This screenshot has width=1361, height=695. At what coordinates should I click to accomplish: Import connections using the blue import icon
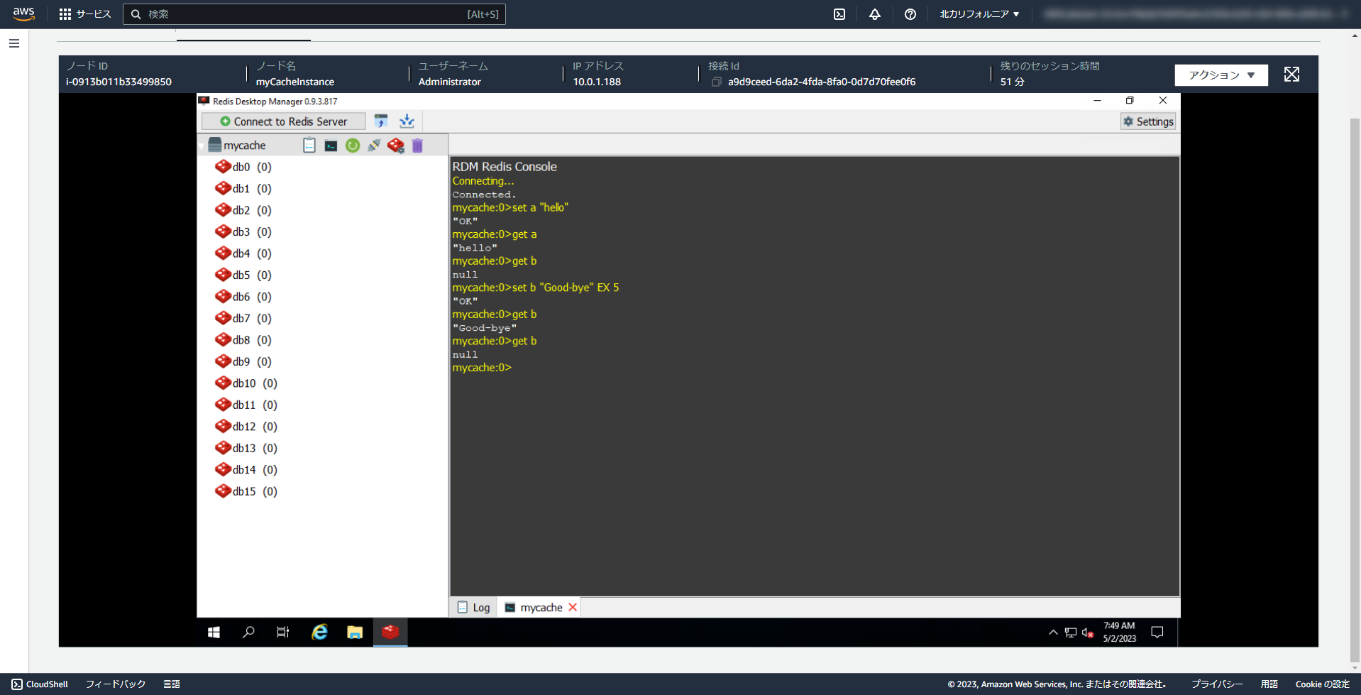click(x=407, y=121)
